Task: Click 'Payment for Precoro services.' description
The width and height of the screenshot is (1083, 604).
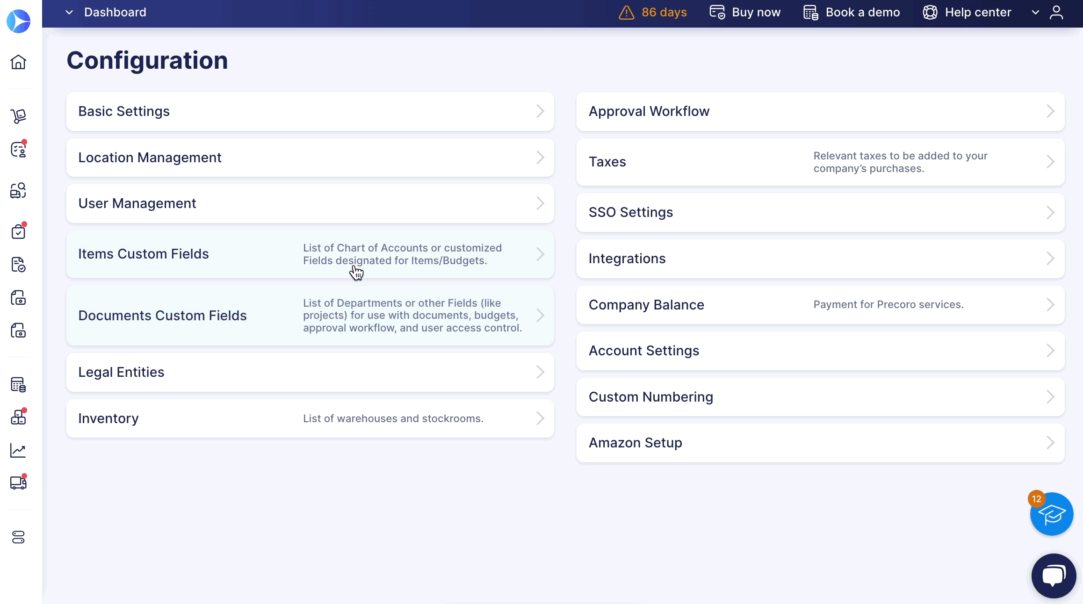Action: point(888,304)
